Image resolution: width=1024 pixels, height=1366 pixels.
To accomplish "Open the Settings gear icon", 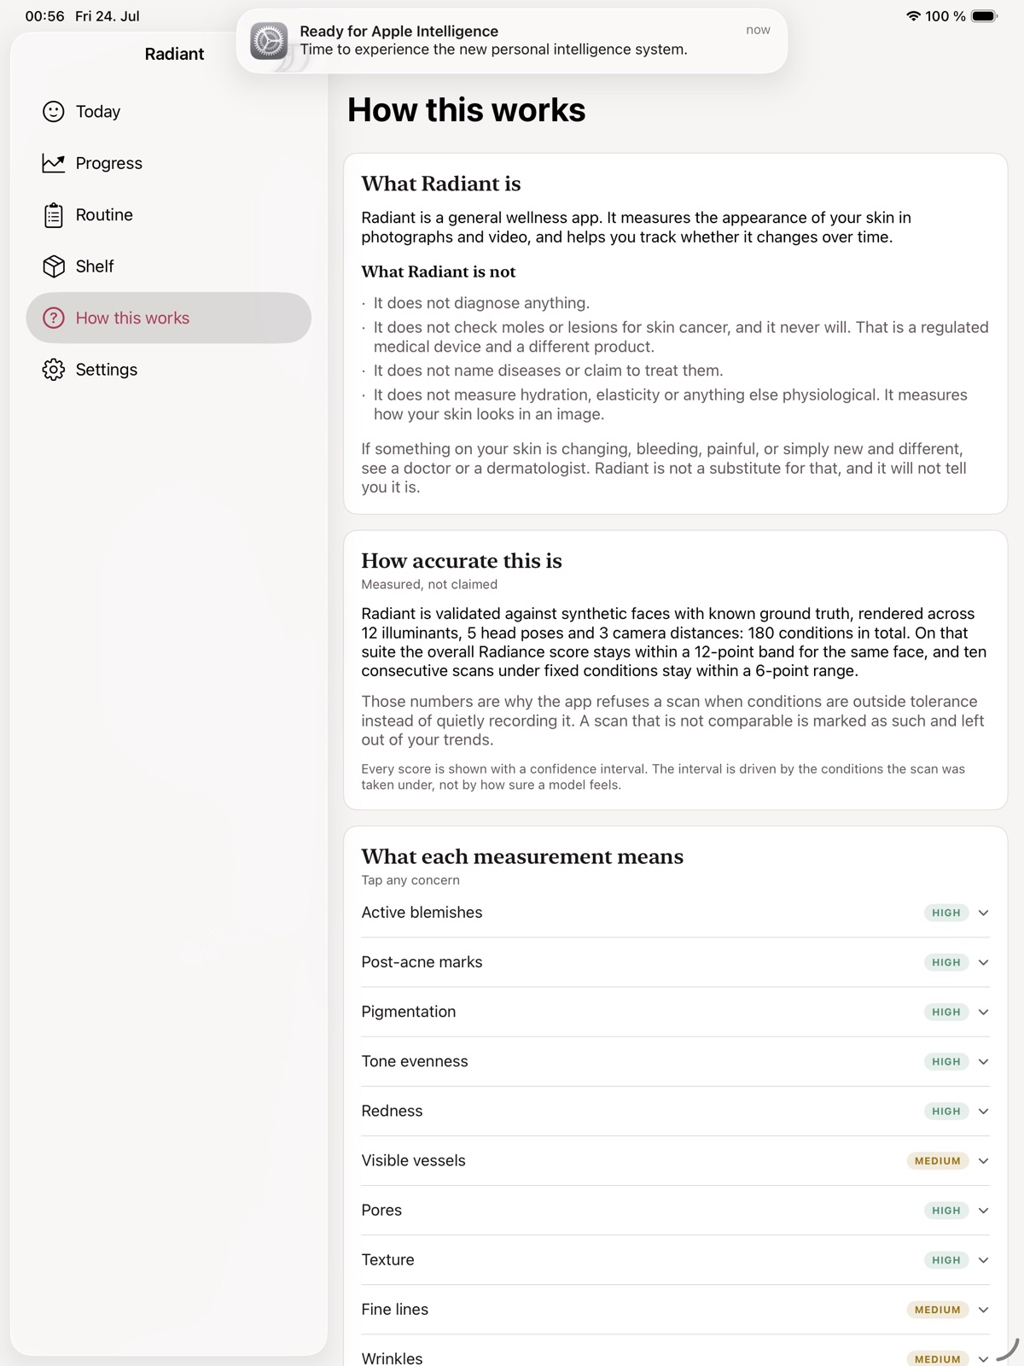I will point(54,370).
